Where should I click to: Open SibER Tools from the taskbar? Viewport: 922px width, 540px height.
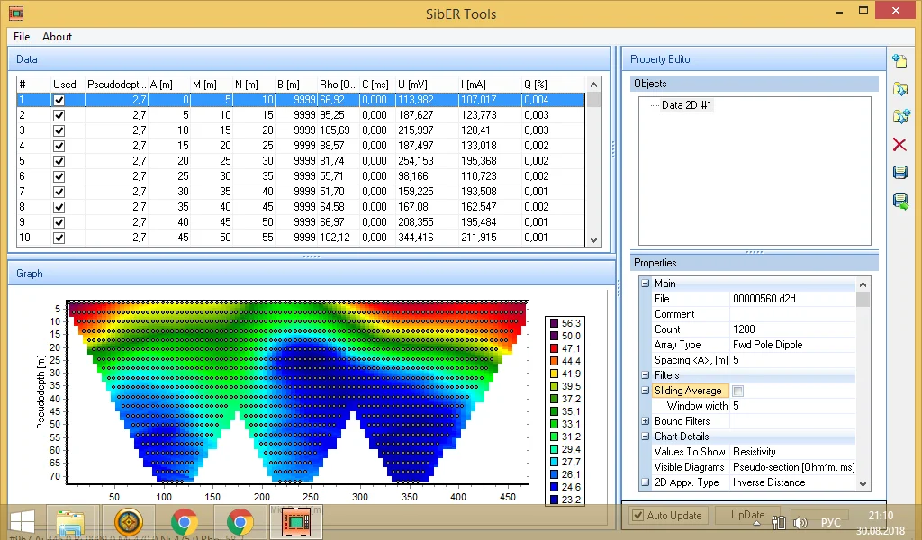click(295, 522)
